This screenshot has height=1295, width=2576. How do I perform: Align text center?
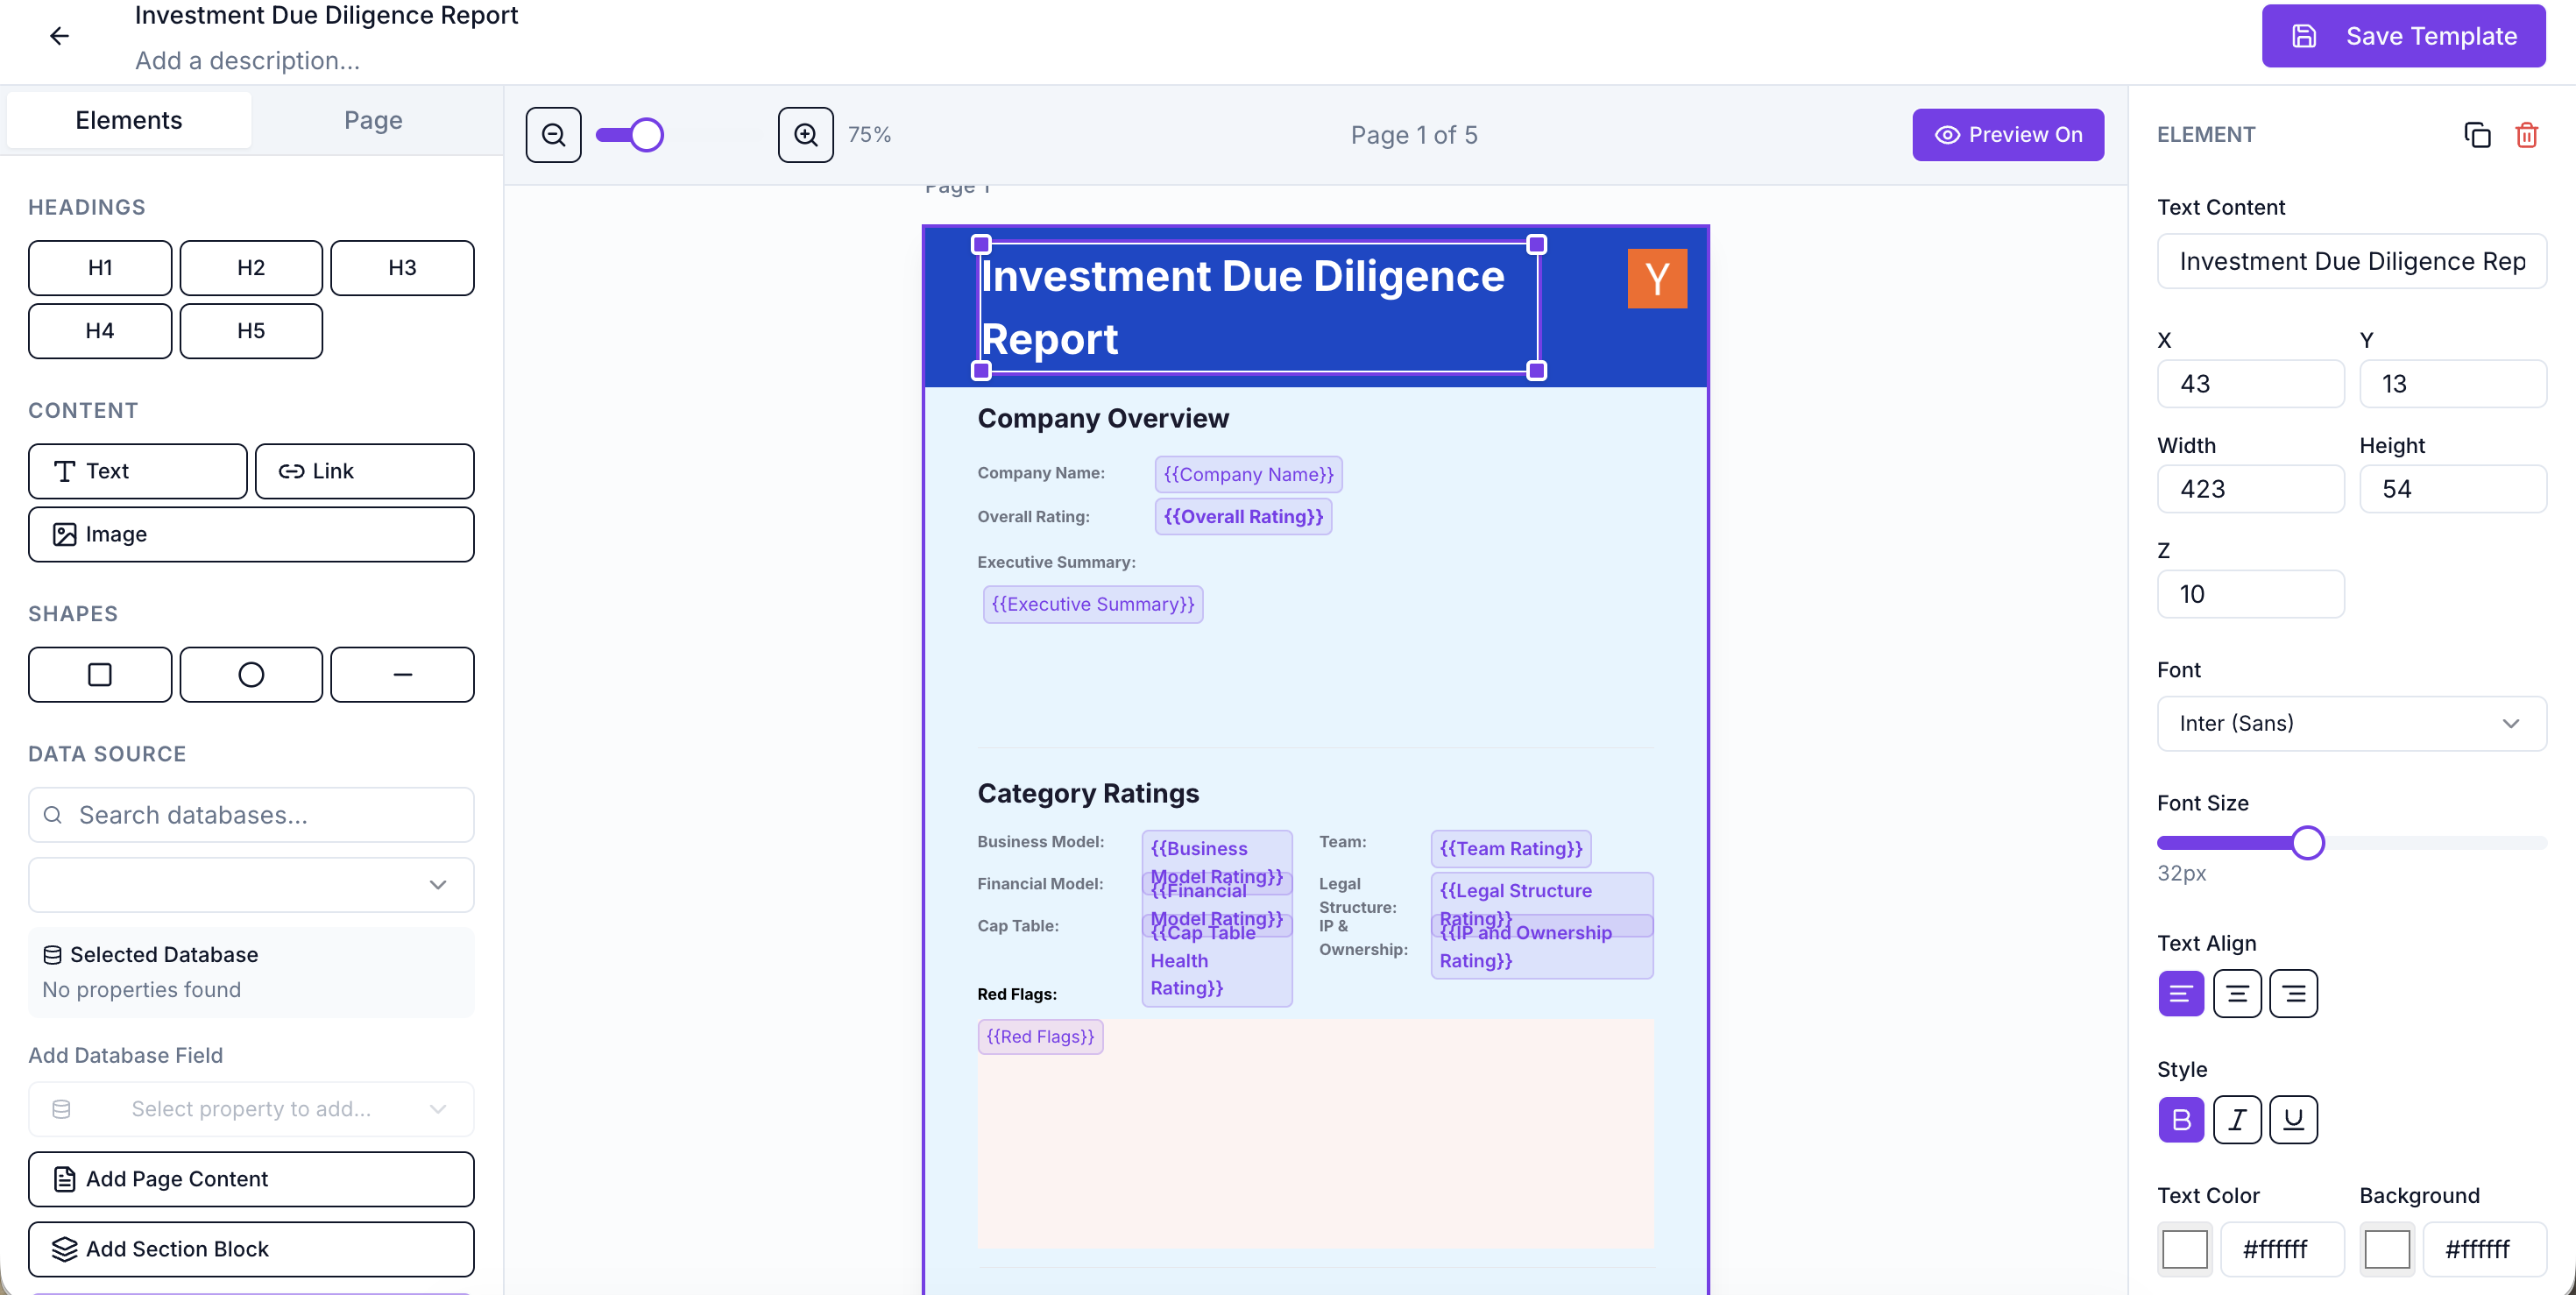(2237, 994)
